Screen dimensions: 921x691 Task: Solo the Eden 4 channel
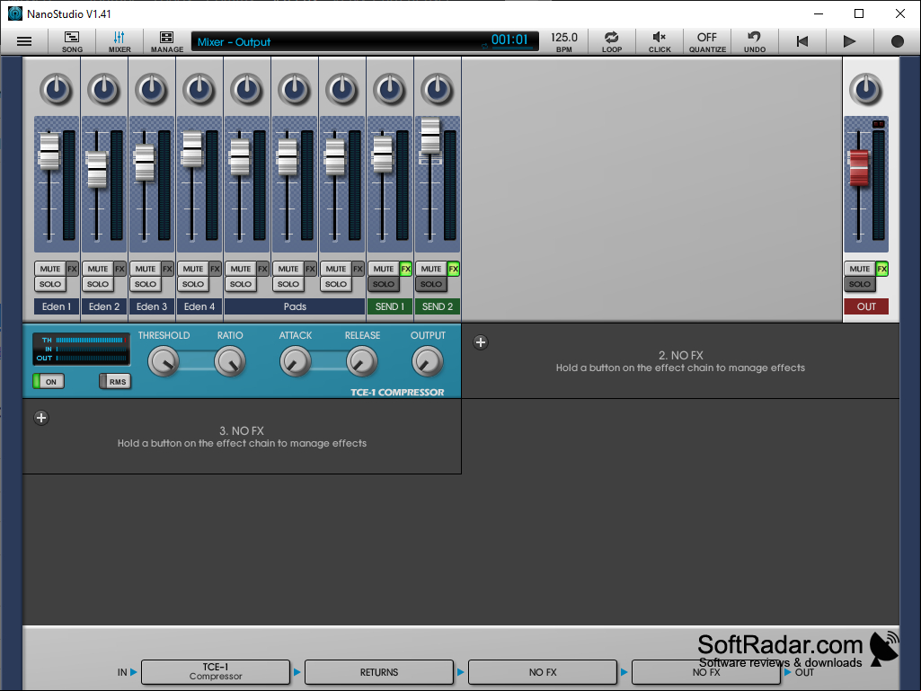click(x=192, y=284)
